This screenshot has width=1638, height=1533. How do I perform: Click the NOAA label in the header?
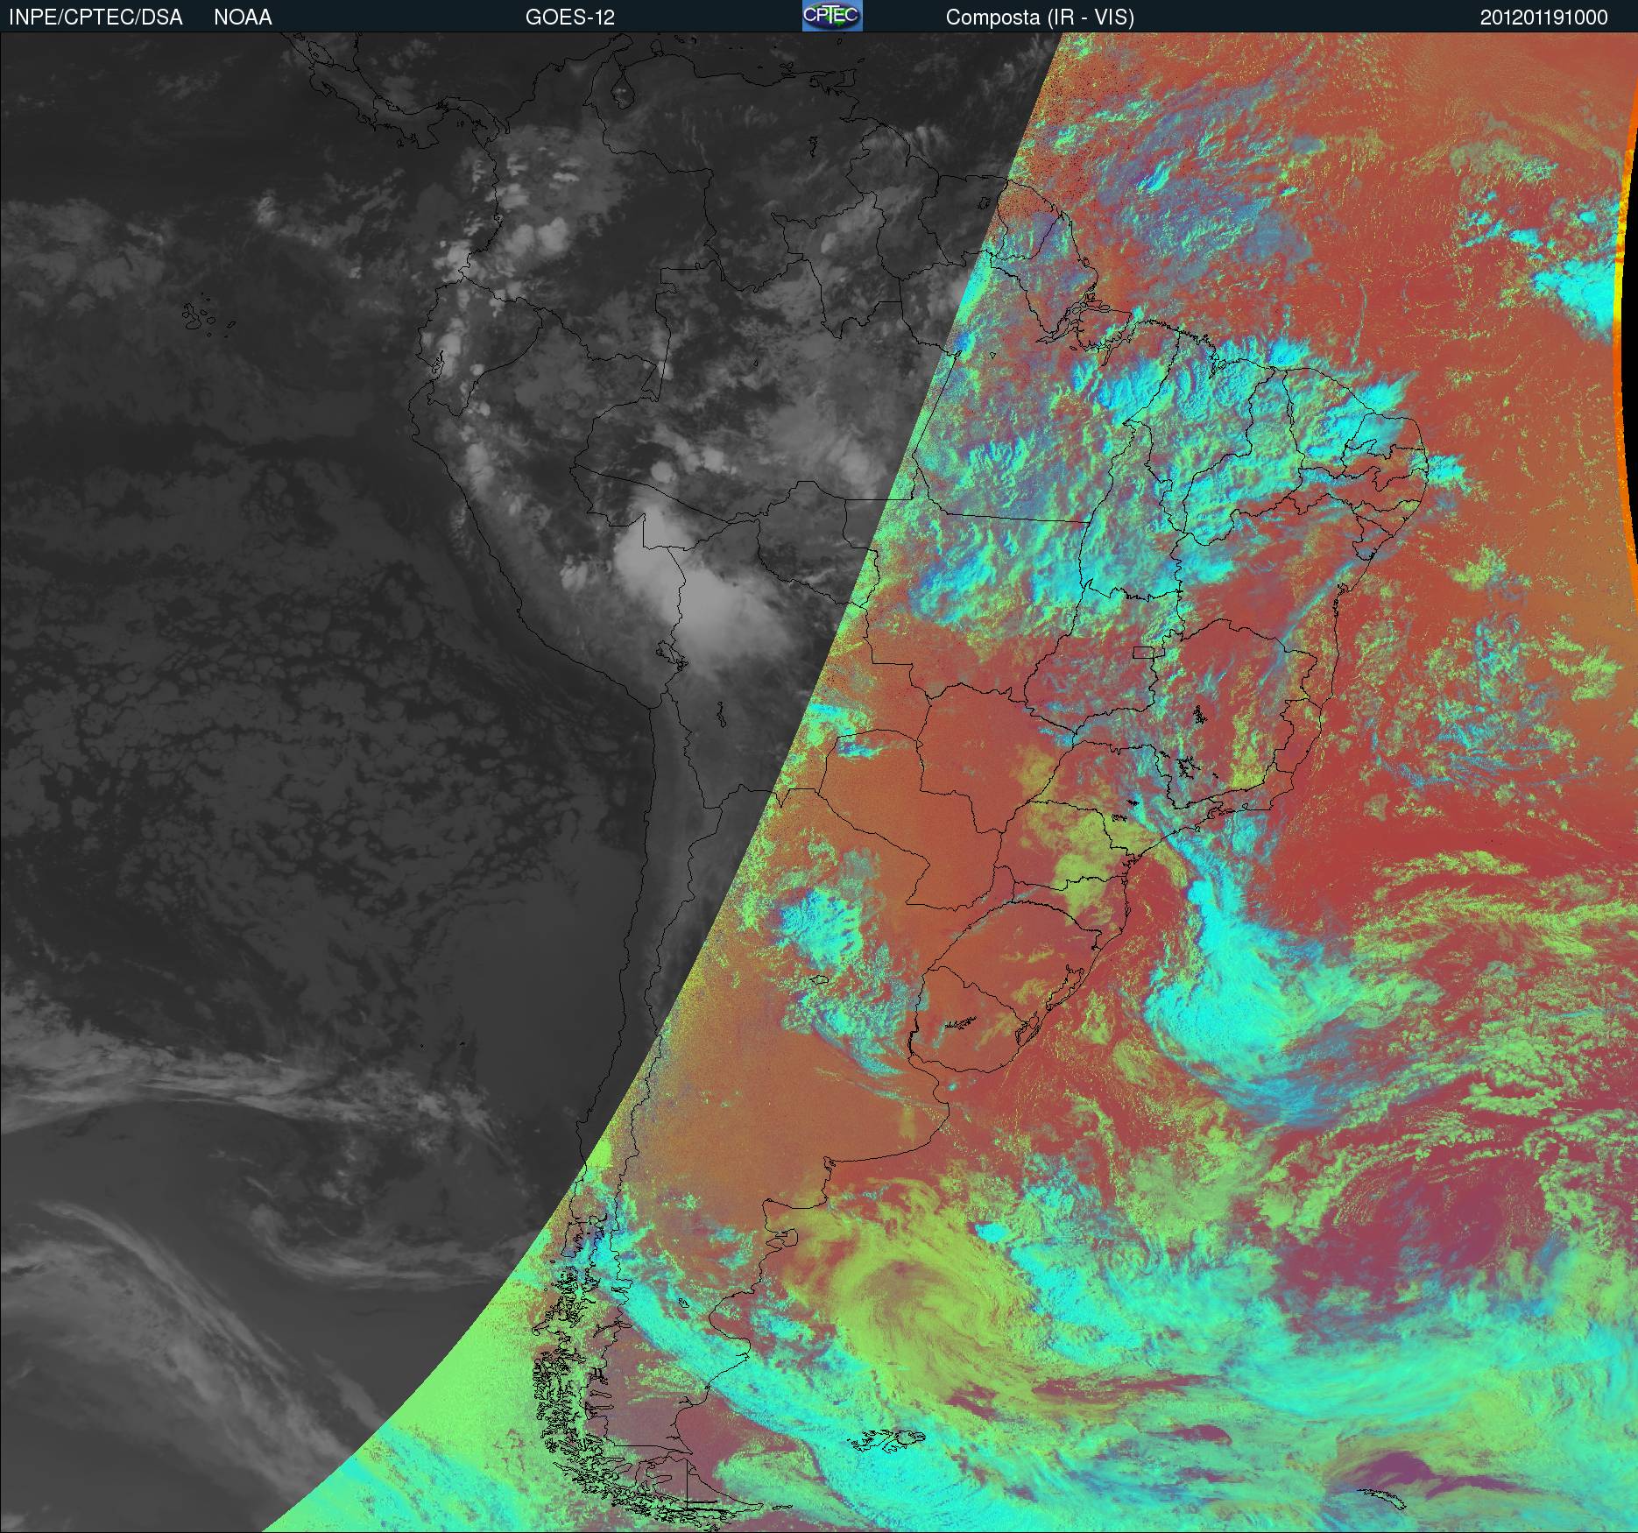coord(243,18)
